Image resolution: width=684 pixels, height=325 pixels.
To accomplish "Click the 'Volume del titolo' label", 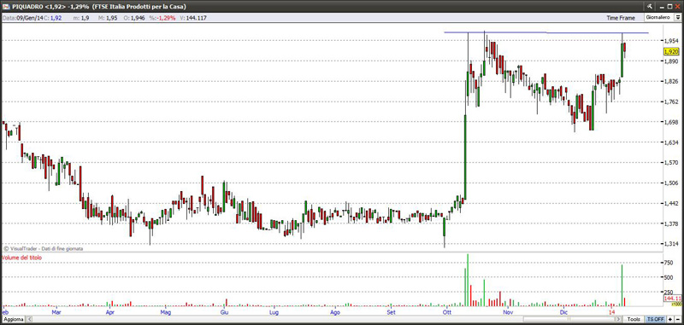I will pos(22,258).
